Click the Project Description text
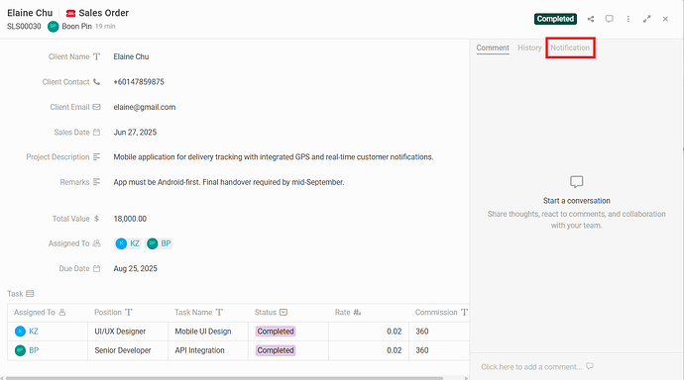684x380 pixels. coord(274,156)
